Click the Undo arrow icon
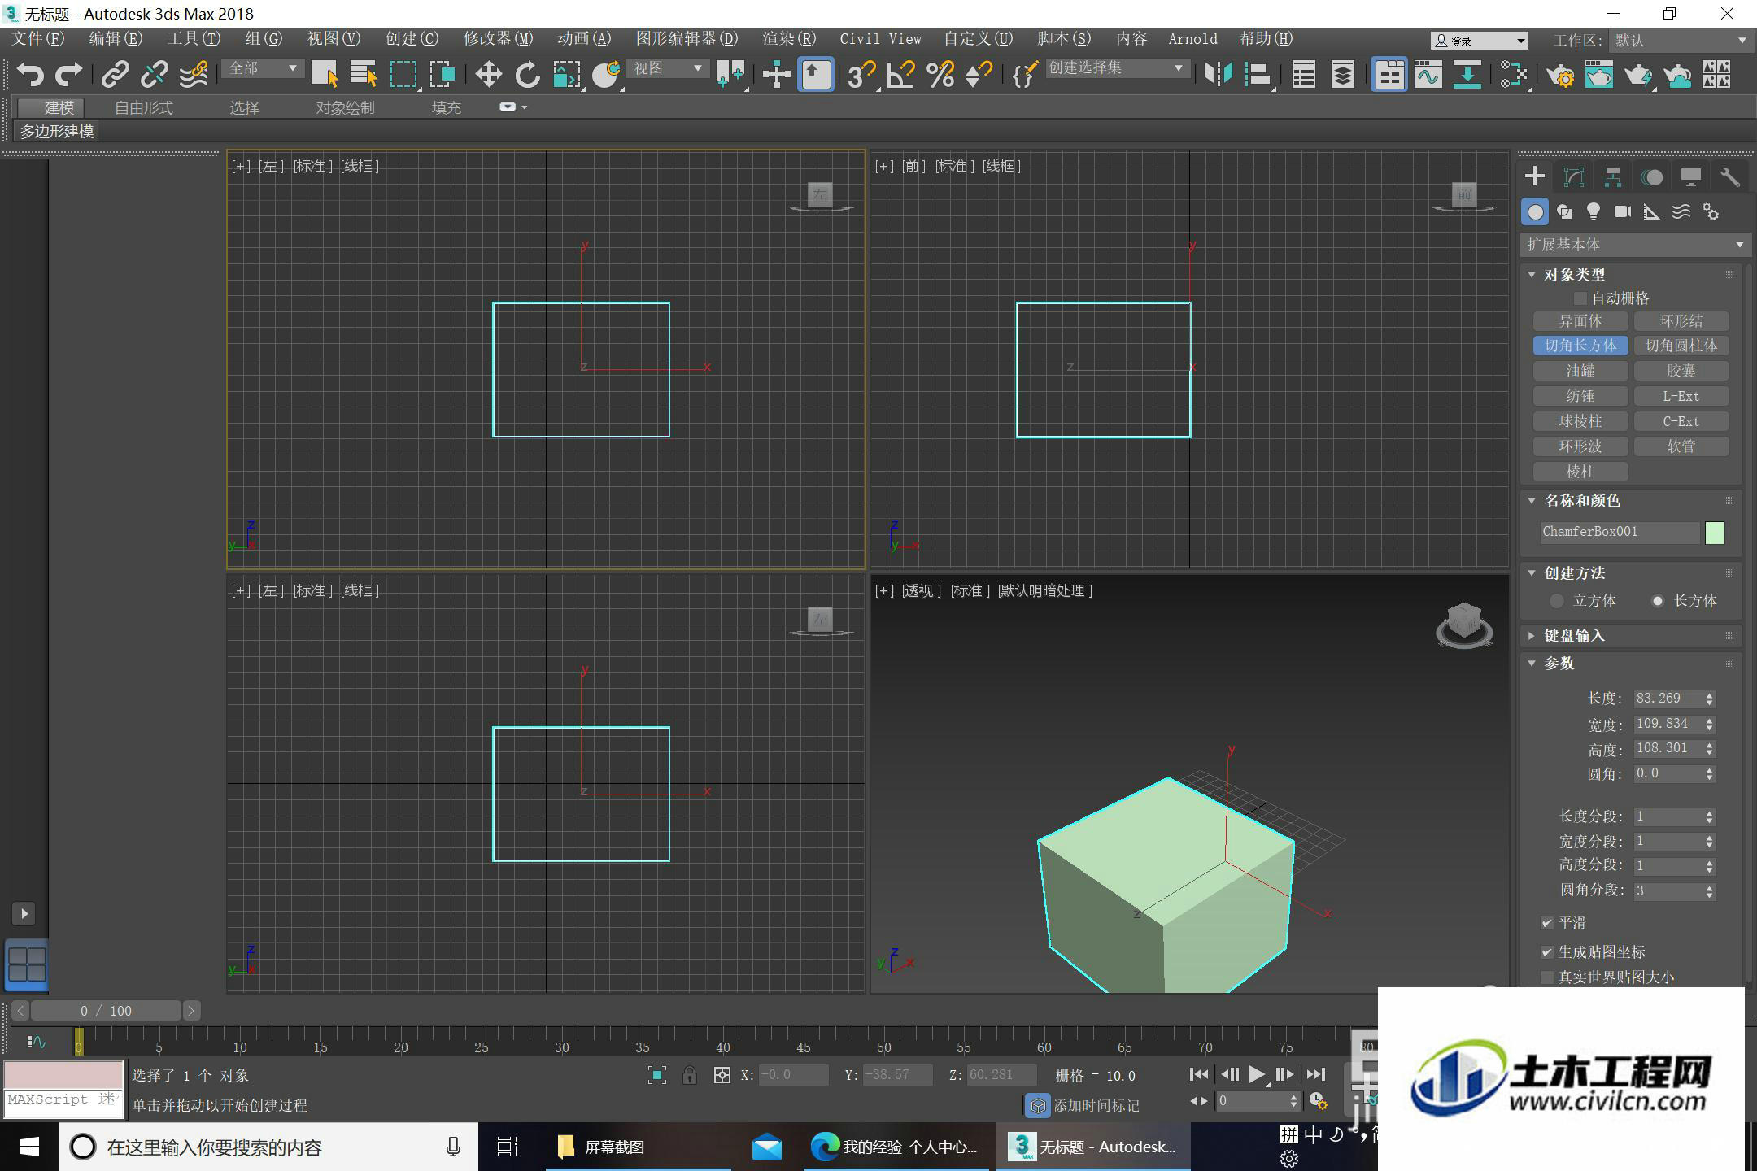 (x=30, y=75)
